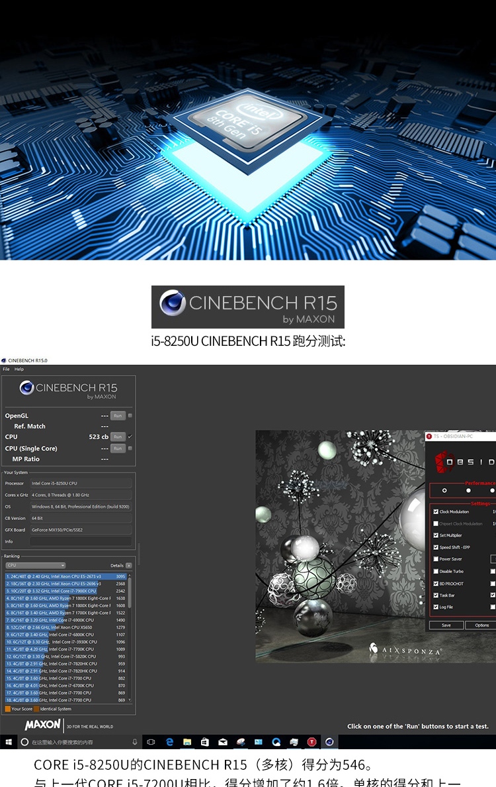Click the ThrottleStop title bar icon
This screenshot has width=496, height=787.
(x=429, y=436)
